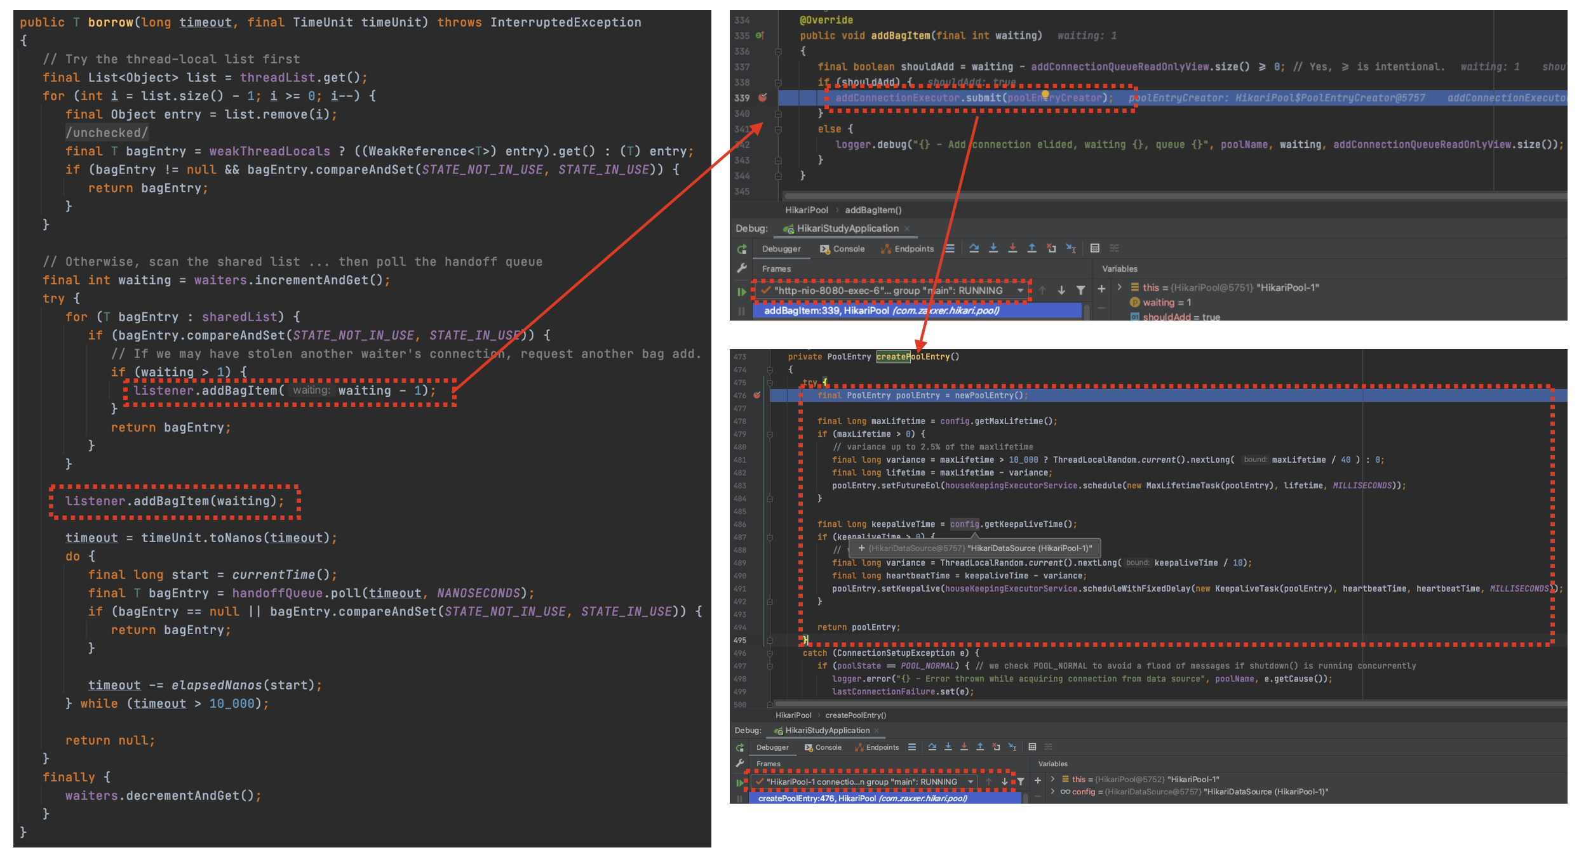
Task: Click createPoolEntry() breadcrumb in lower editor
Action: coord(856,715)
